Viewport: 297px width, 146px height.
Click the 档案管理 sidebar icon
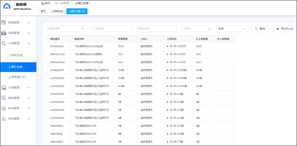pos(4,33)
